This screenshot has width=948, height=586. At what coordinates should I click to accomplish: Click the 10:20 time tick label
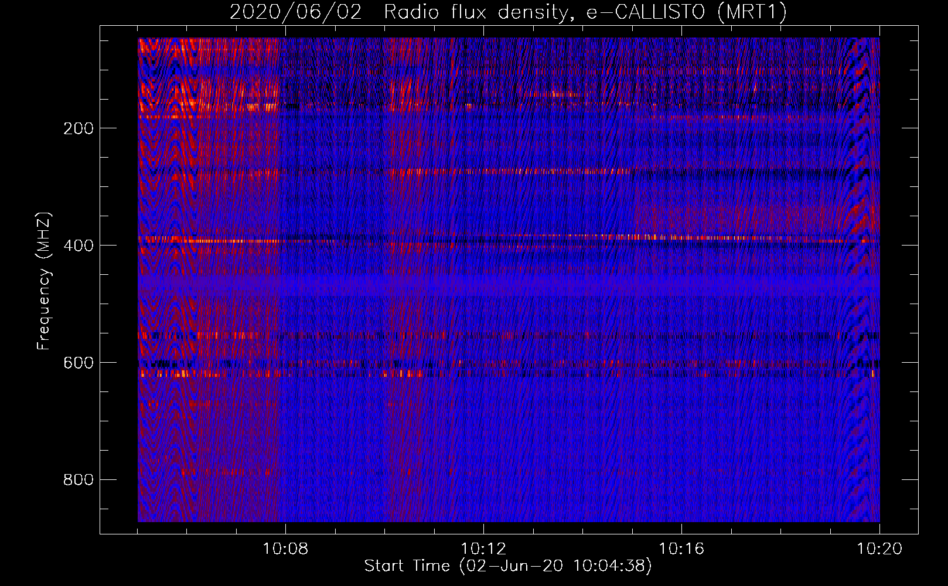coord(879,549)
